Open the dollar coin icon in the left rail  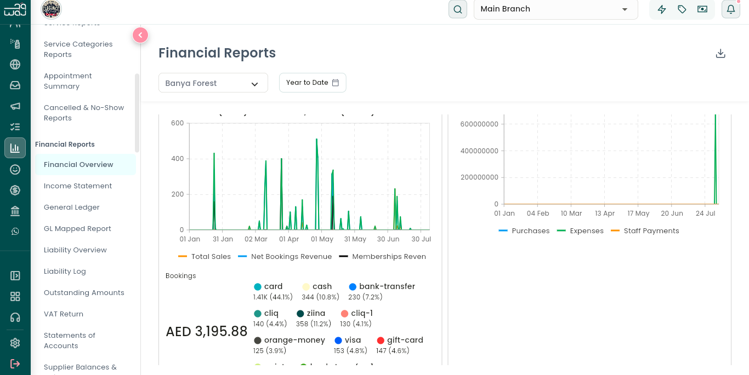[15, 190]
